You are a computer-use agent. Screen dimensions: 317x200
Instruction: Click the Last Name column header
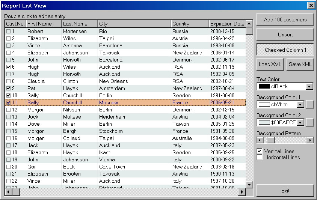click(80, 24)
